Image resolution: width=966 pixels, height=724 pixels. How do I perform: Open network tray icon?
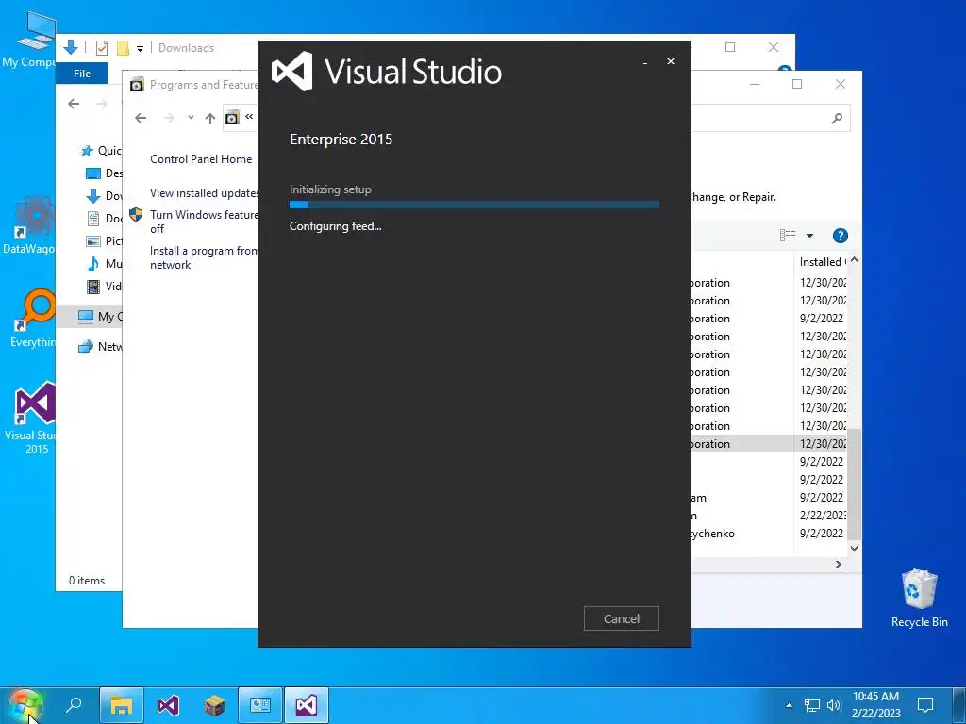click(812, 705)
